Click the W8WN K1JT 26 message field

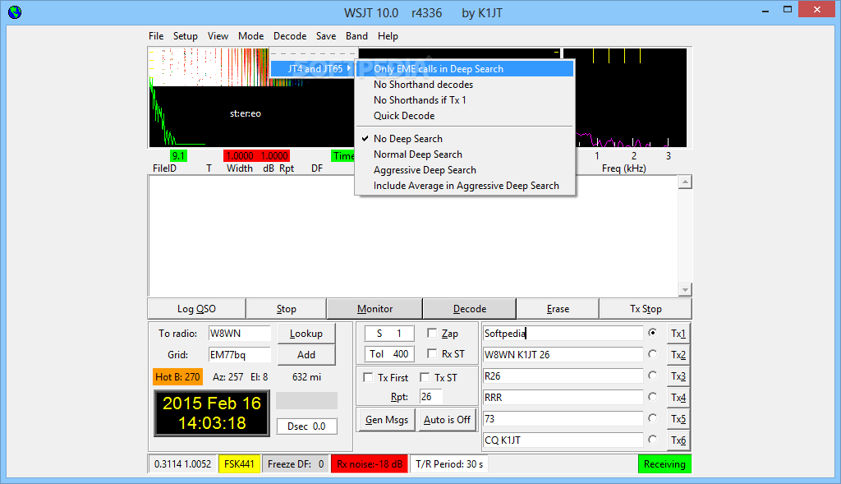pos(563,355)
